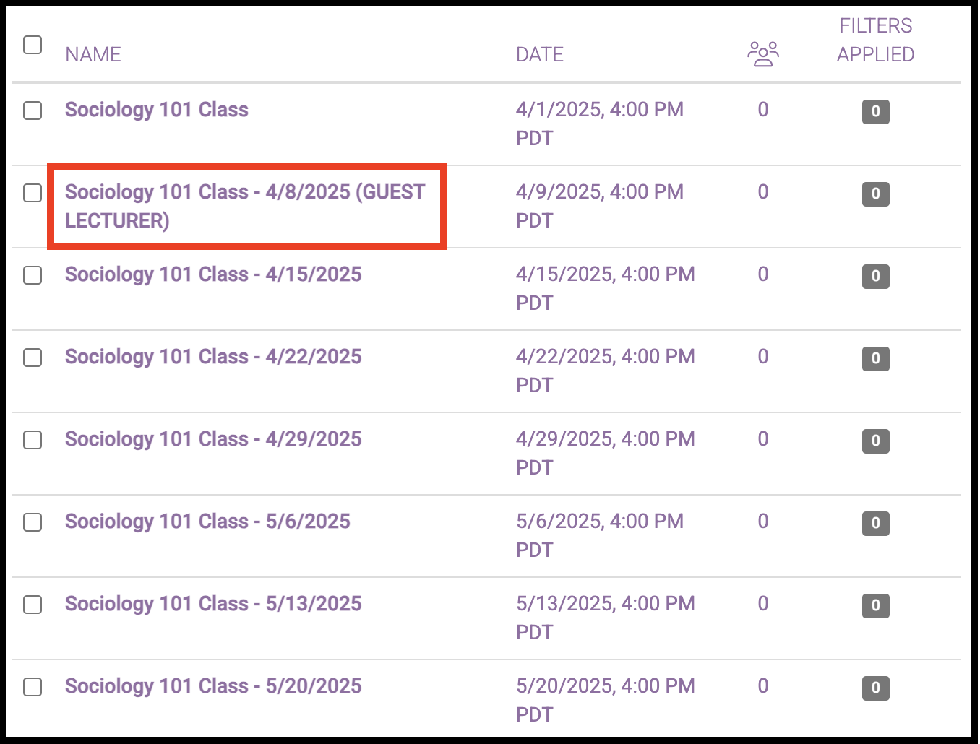Click filters badge on the 4/1/2025 row
This screenshot has height=744, width=980.
click(875, 111)
